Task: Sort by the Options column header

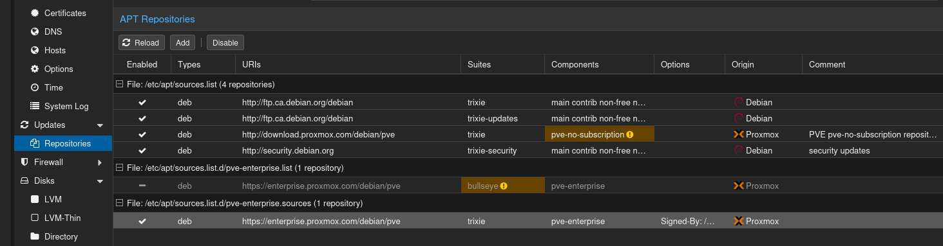Action: pyautogui.click(x=689, y=64)
